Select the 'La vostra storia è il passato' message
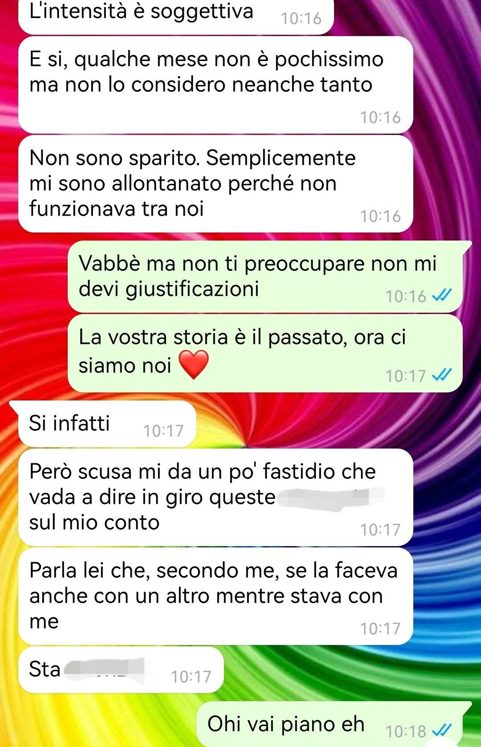This screenshot has width=481, height=747. (265, 353)
